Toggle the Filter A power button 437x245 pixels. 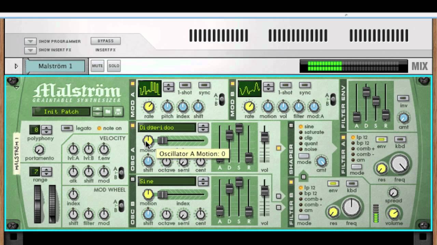[343, 137]
